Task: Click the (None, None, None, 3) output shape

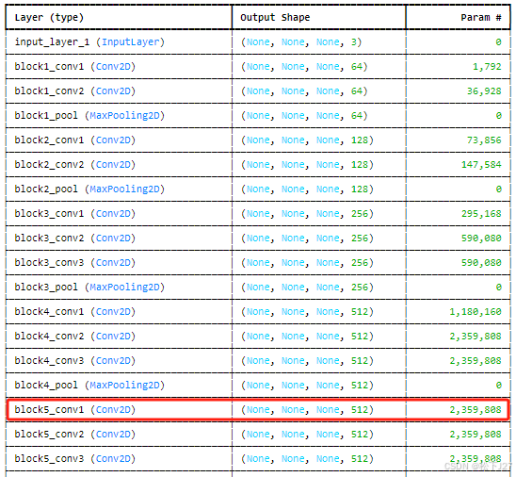Action: coord(301,42)
